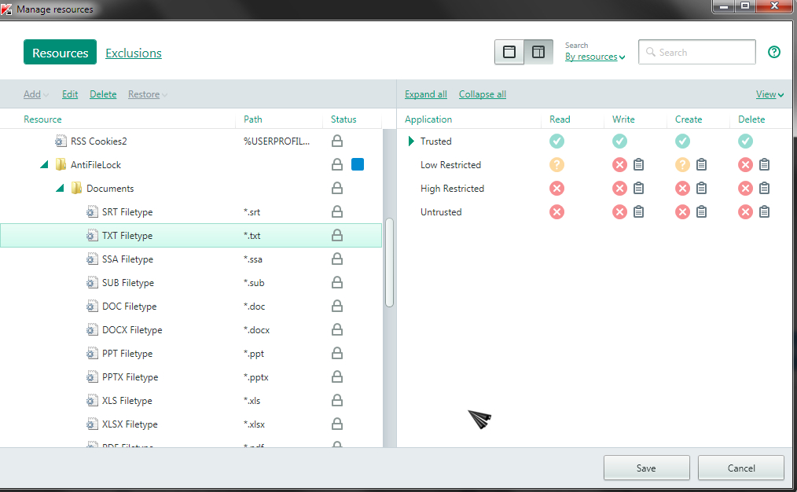Click the help question mark icon
This screenshot has width=797, height=492.
[x=773, y=53]
